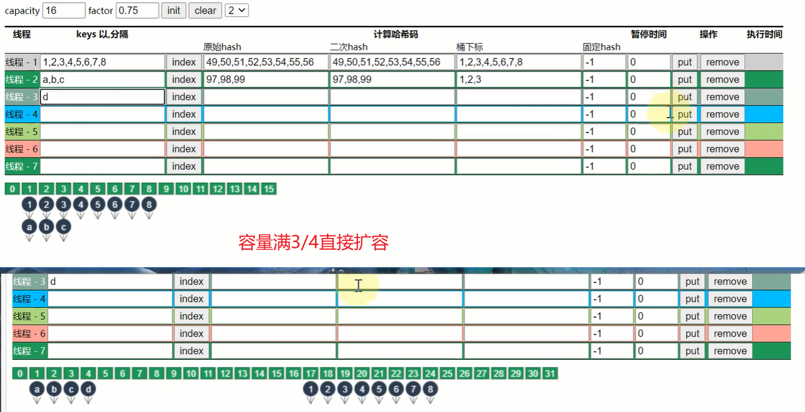Focus the factor field showing 0.75
This screenshot has width=805, height=412.
click(137, 11)
